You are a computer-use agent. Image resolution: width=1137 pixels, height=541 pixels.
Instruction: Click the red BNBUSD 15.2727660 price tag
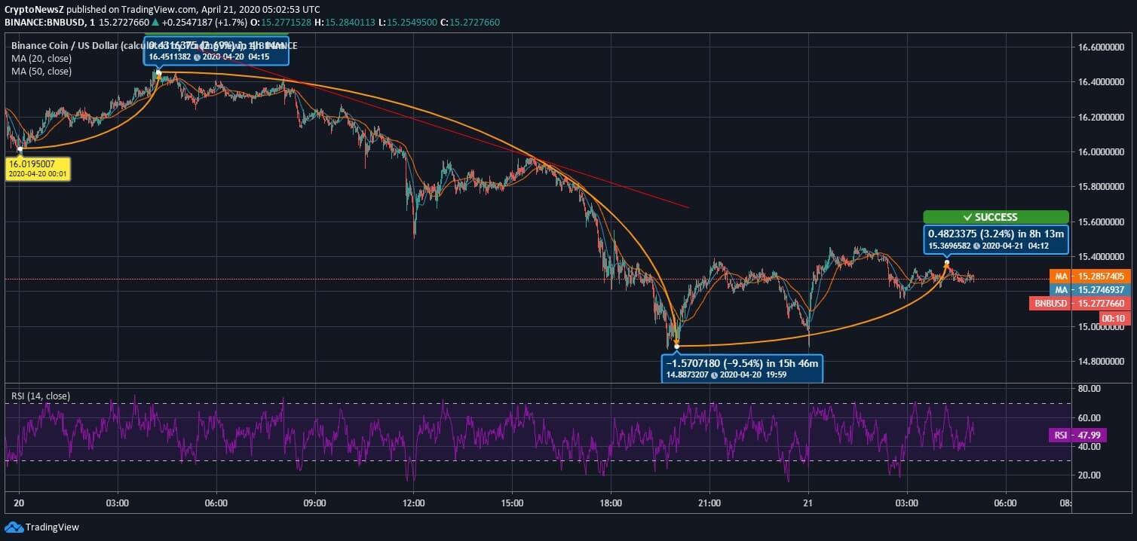1080,304
